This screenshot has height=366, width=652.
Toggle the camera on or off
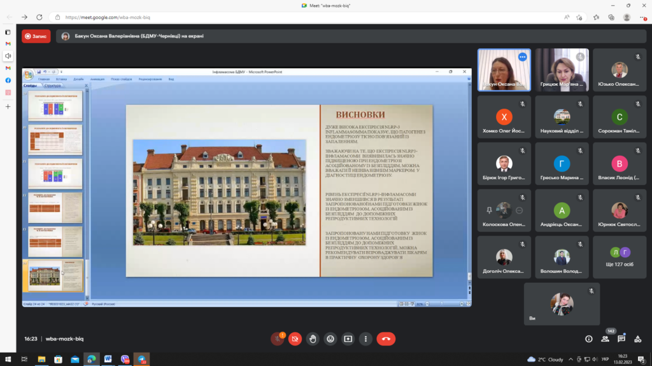coord(295,339)
